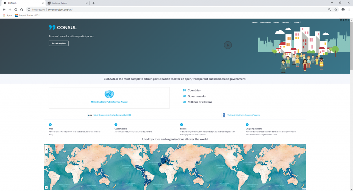The width and height of the screenshot is (353, 191).
Task: Open the browser home page
Action: coord(22,10)
